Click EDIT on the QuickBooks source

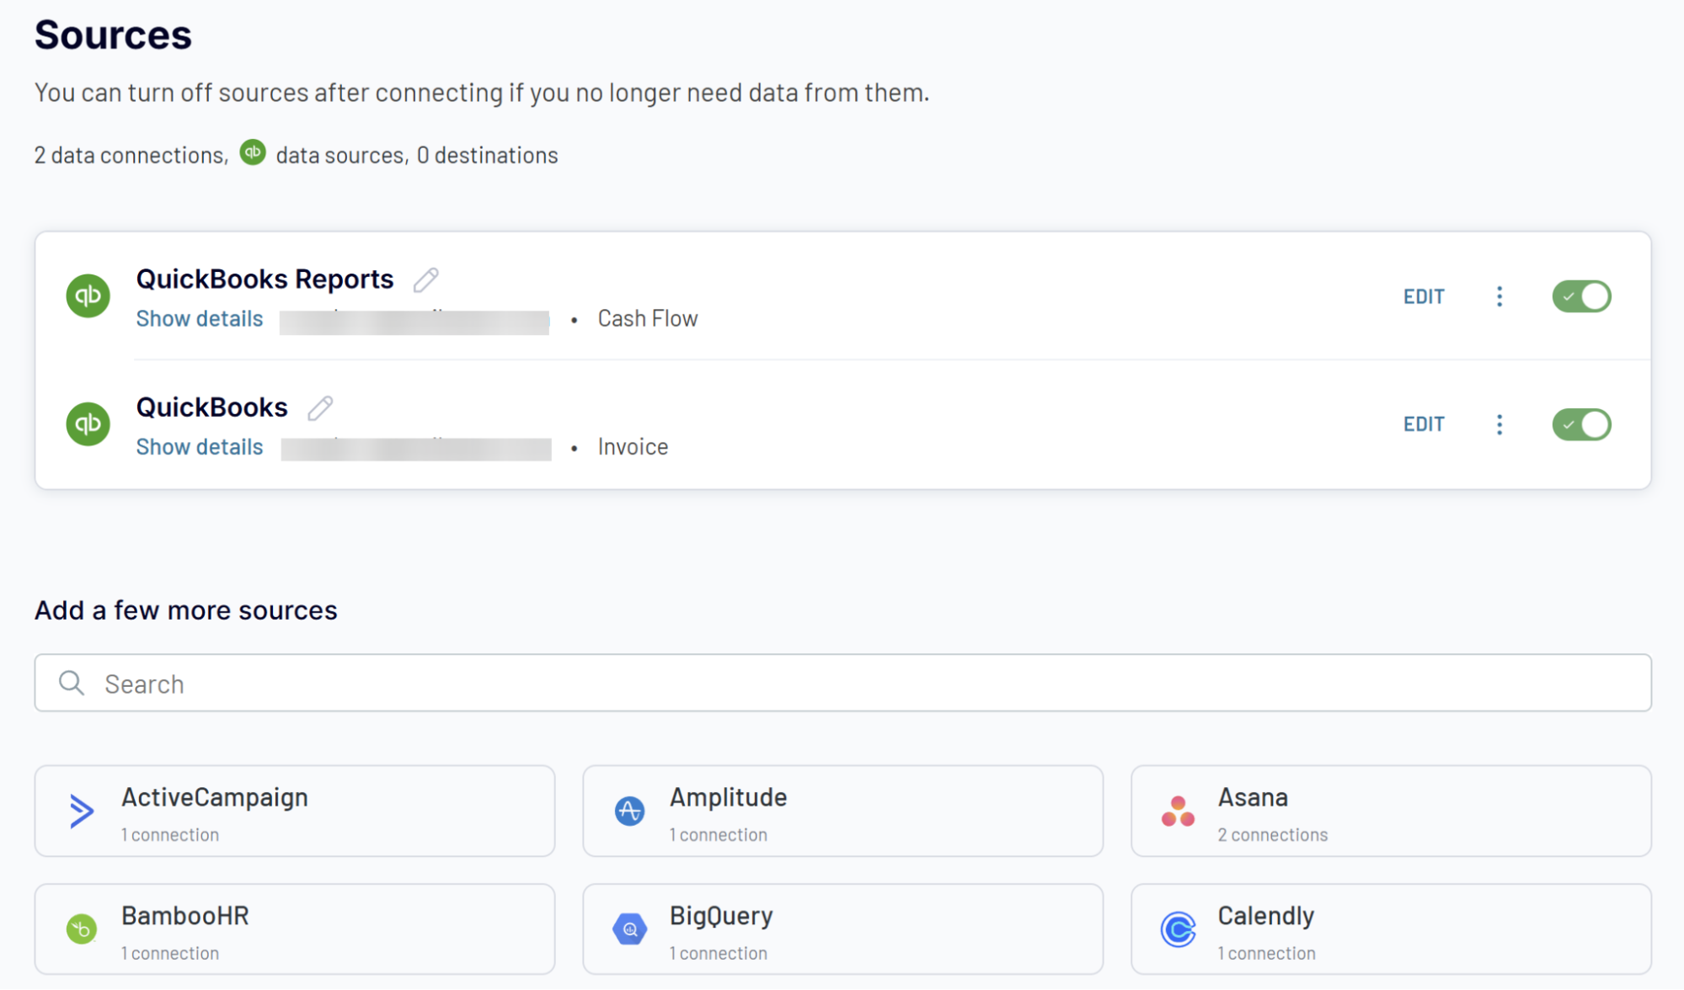1423,424
